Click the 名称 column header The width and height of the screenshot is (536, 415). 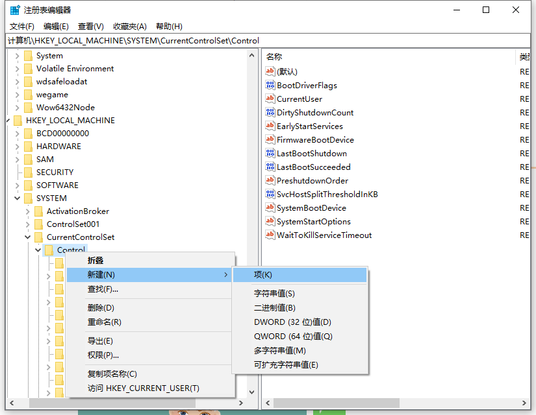tap(389, 57)
